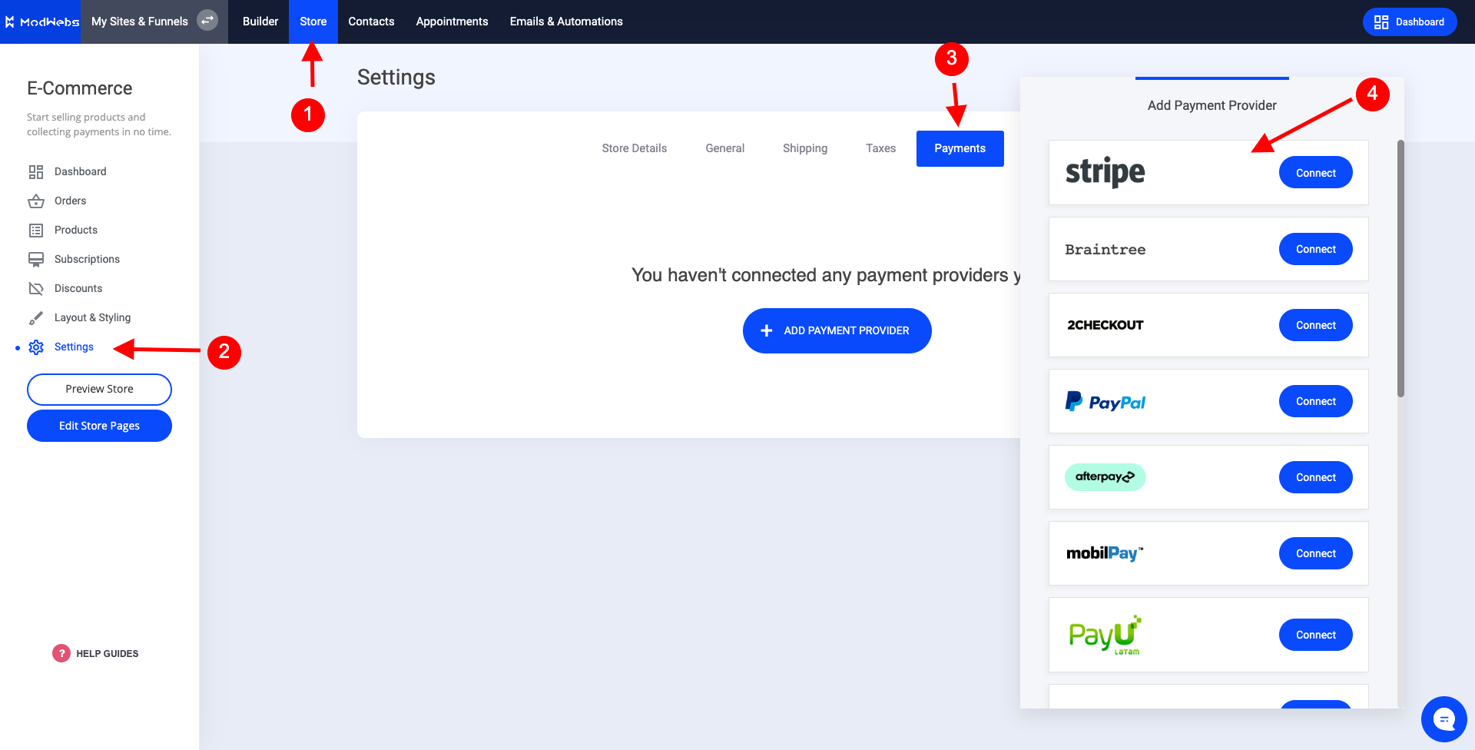The height and width of the screenshot is (750, 1475).
Task: Click the Help Guides question mark icon
Action: tap(61, 653)
